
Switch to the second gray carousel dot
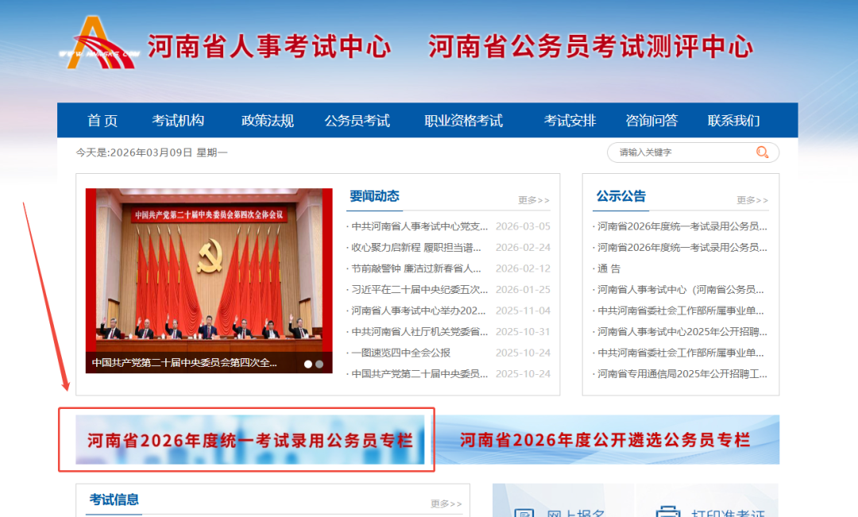click(319, 365)
